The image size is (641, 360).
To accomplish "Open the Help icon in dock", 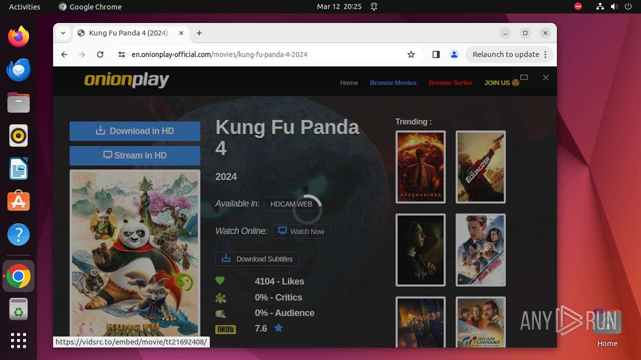I will [19, 234].
